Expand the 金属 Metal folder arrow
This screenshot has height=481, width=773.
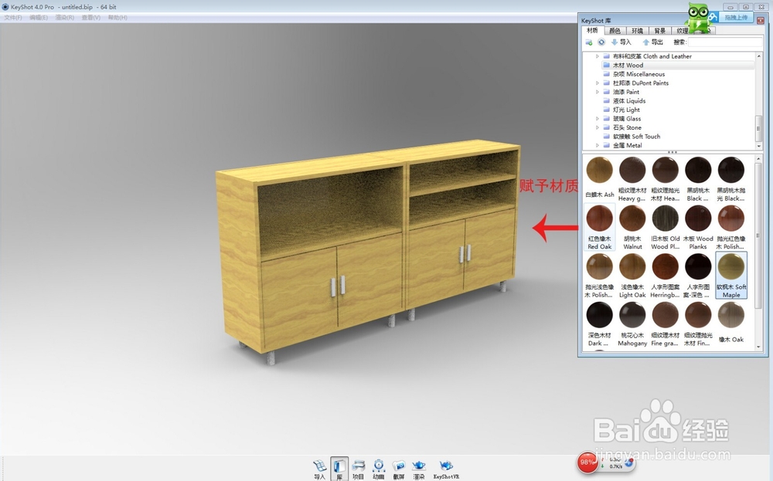(598, 145)
